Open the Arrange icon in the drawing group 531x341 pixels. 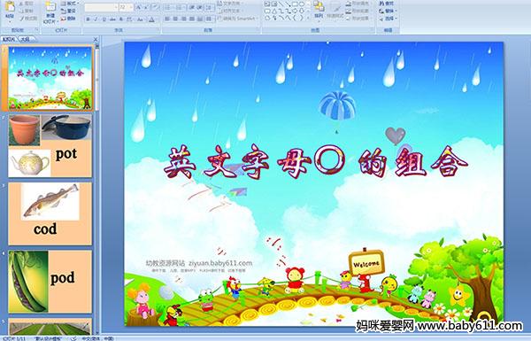pos(319,9)
